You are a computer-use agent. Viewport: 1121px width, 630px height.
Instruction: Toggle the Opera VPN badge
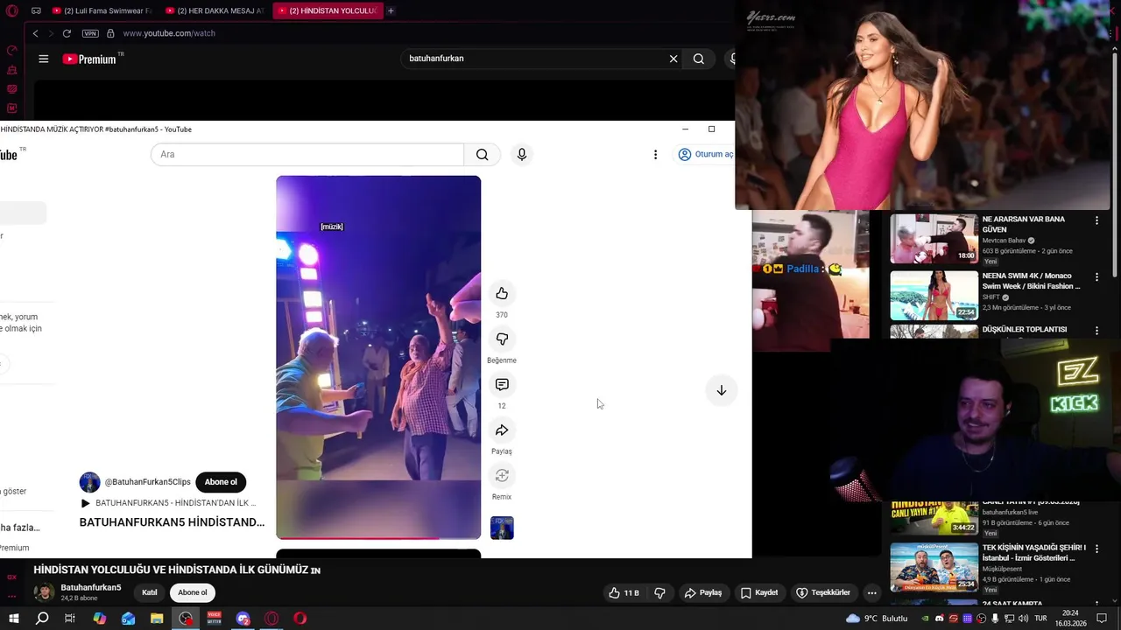click(x=90, y=33)
